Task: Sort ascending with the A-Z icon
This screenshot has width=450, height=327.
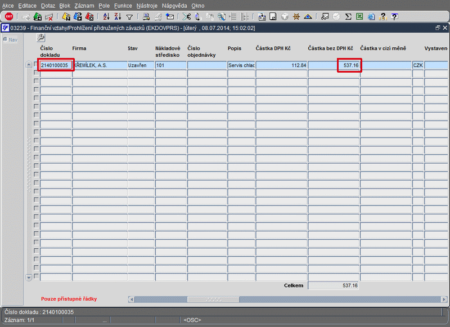Action: point(106,17)
